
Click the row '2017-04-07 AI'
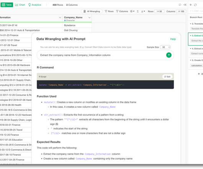pos(31,25)
